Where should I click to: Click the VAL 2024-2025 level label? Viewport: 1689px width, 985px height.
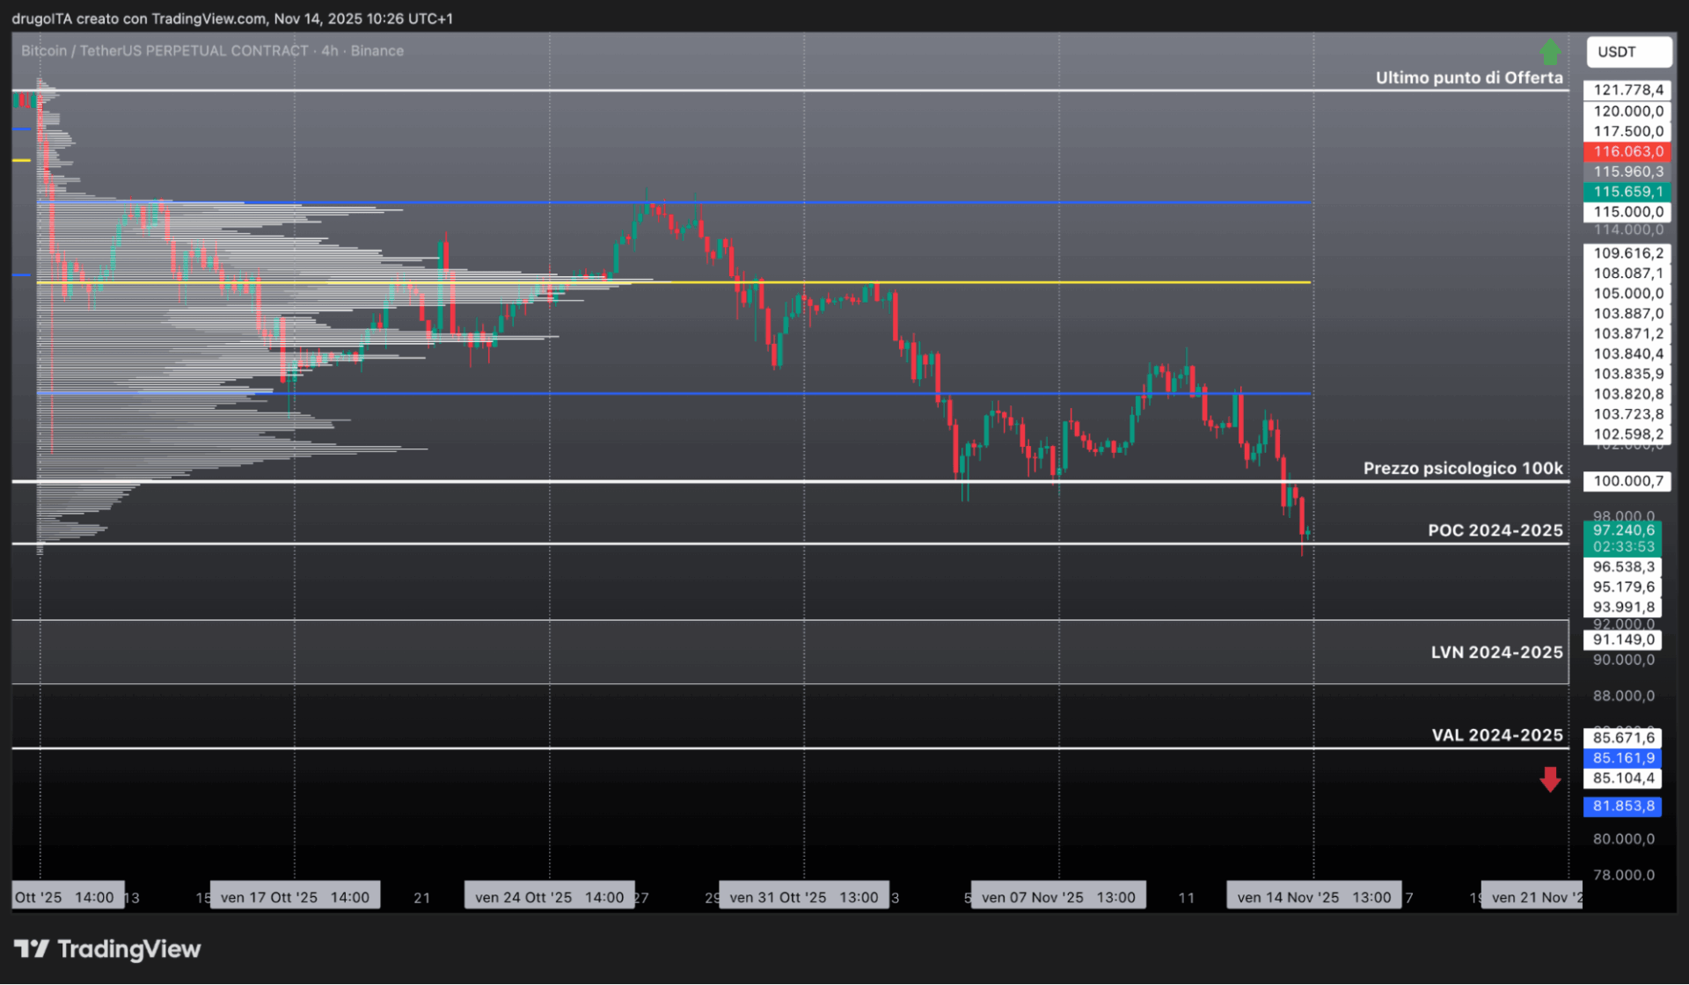pos(1497,734)
